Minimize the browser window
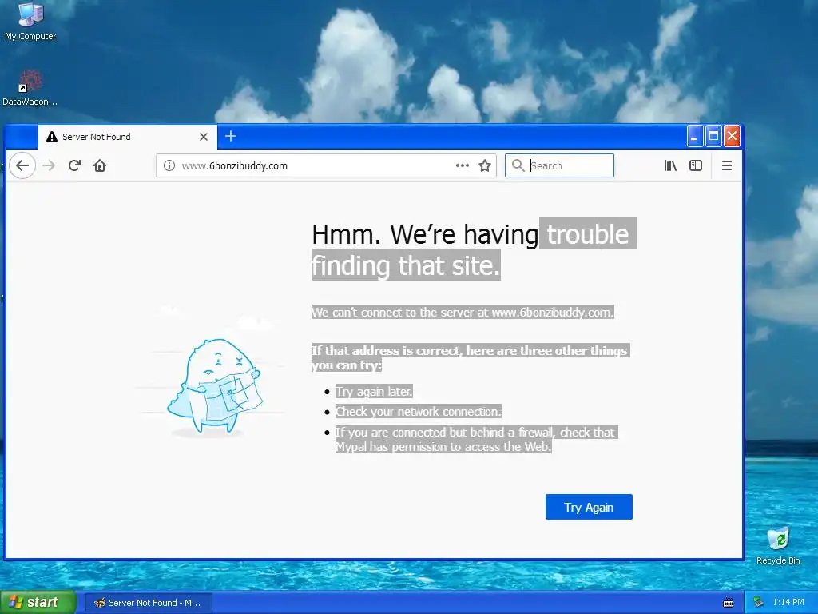Viewport: 818px width, 614px height. point(694,136)
